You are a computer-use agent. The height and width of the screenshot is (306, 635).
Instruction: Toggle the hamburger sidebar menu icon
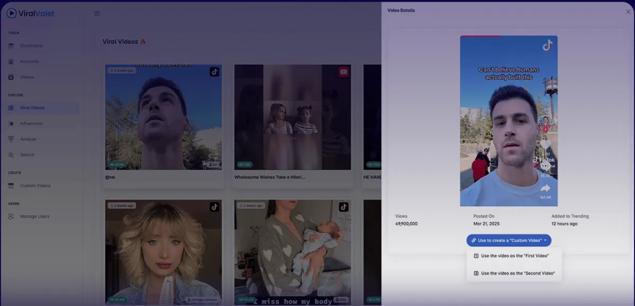(x=97, y=13)
